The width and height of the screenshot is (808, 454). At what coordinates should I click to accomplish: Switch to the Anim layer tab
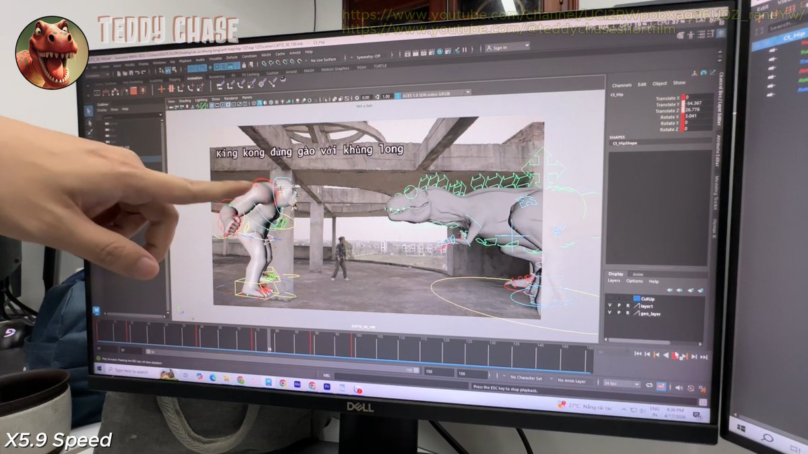point(638,274)
